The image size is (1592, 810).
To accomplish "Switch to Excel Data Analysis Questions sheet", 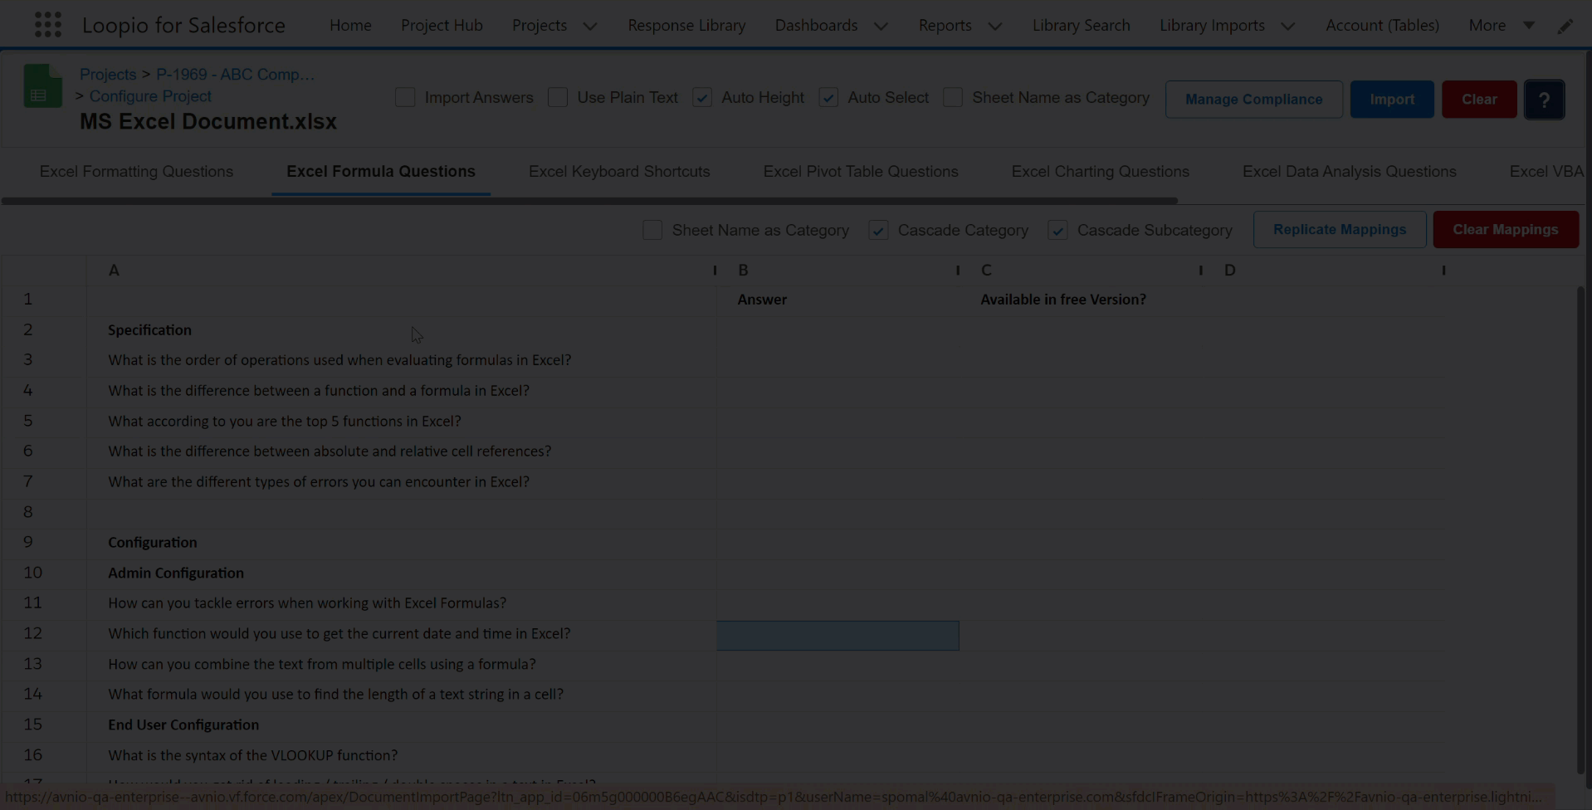I will point(1349,172).
